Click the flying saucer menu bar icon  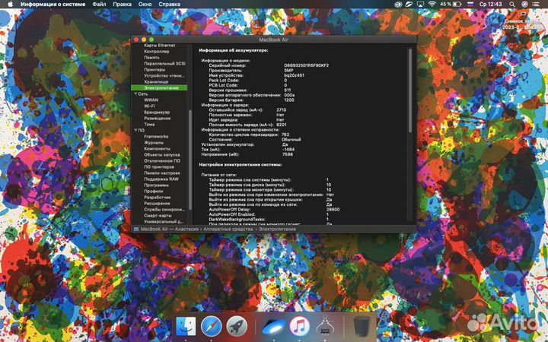(x=409, y=5)
